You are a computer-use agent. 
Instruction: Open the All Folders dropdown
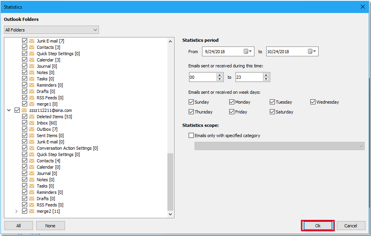(95, 30)
